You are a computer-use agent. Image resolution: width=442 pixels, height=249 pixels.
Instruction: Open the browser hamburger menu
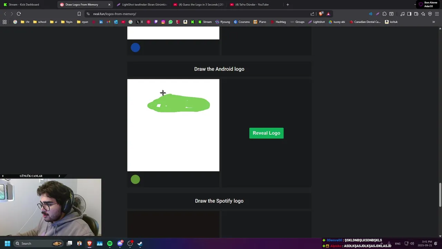pos(437,14)
